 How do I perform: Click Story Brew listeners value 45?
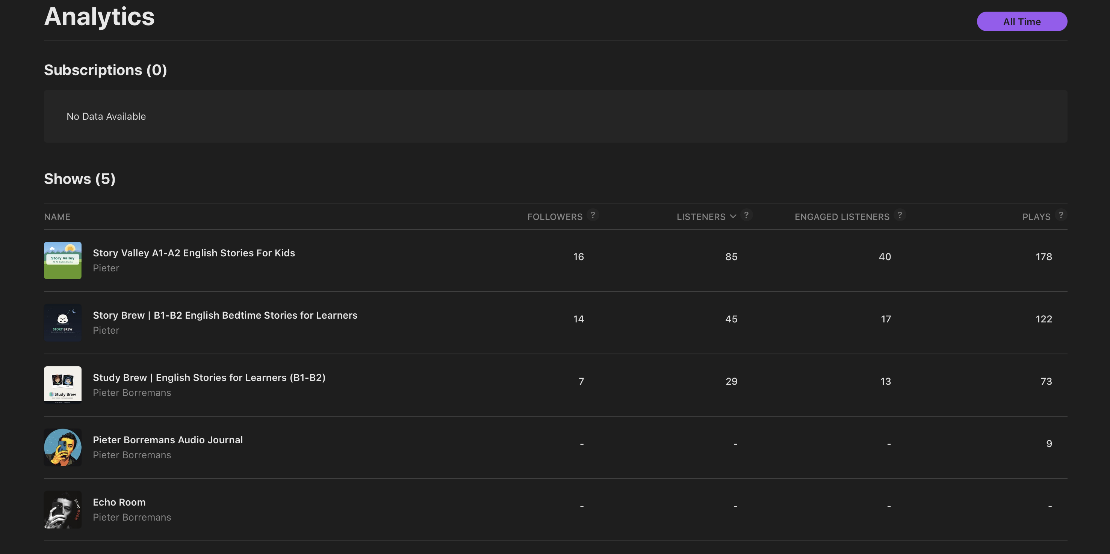tap(731, 319)
